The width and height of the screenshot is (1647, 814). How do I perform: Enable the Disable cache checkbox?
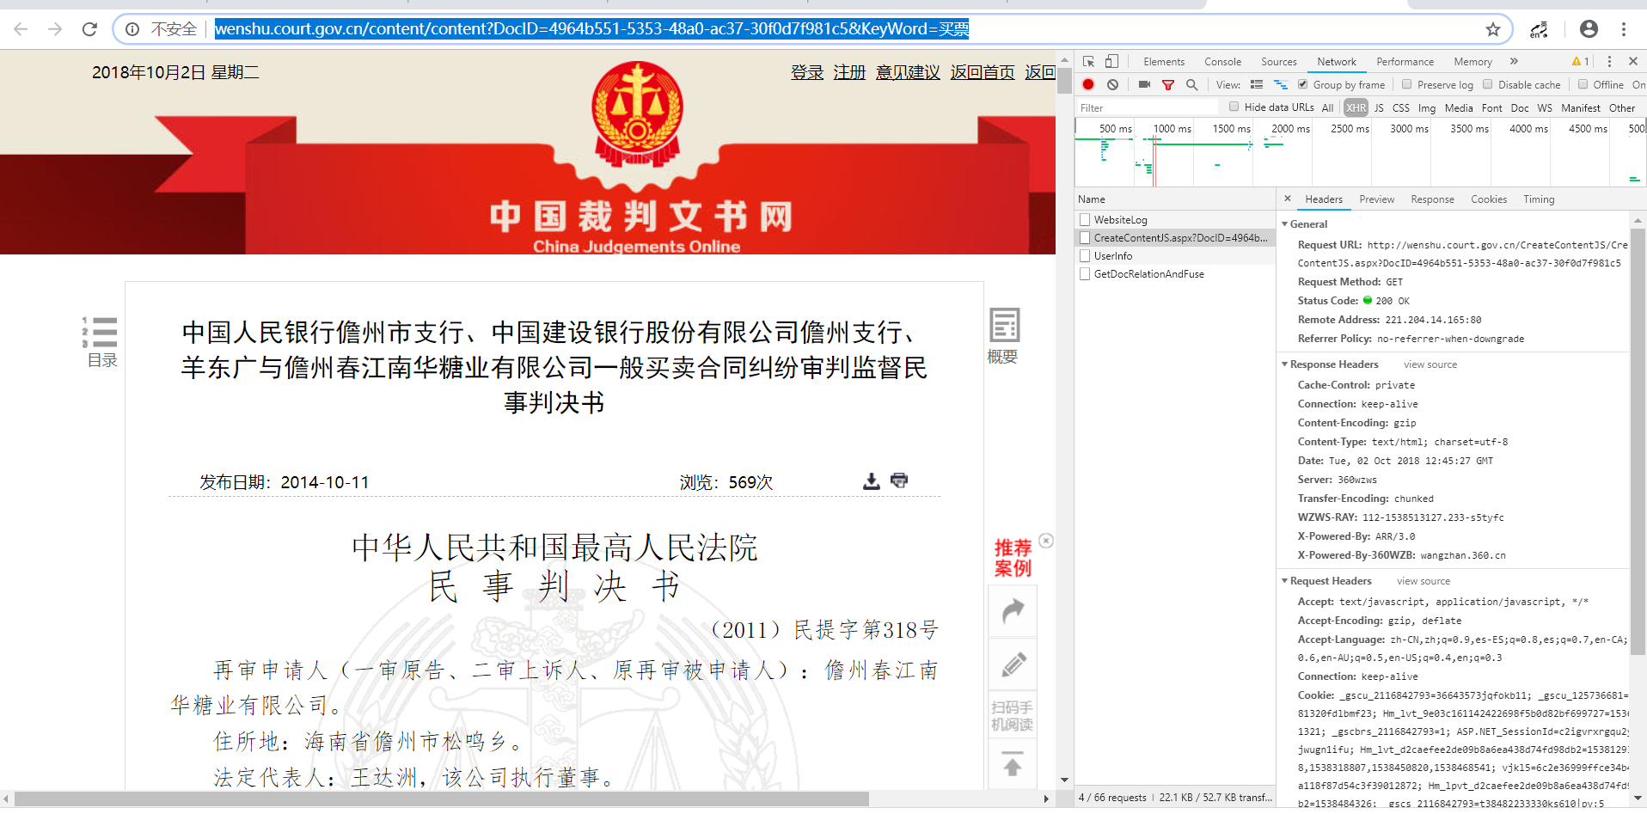1487,84
